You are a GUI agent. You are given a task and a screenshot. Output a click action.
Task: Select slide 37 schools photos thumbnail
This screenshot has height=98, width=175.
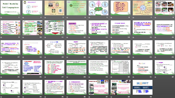tap(98, 87)
